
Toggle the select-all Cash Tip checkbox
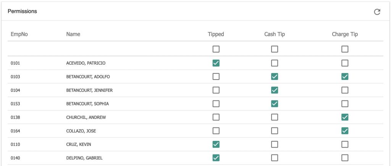275,49
